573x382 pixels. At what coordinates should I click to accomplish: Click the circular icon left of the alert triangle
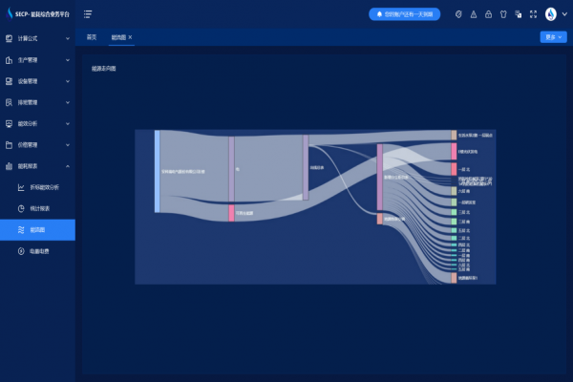pyautogui.click(x=458, y=14)
